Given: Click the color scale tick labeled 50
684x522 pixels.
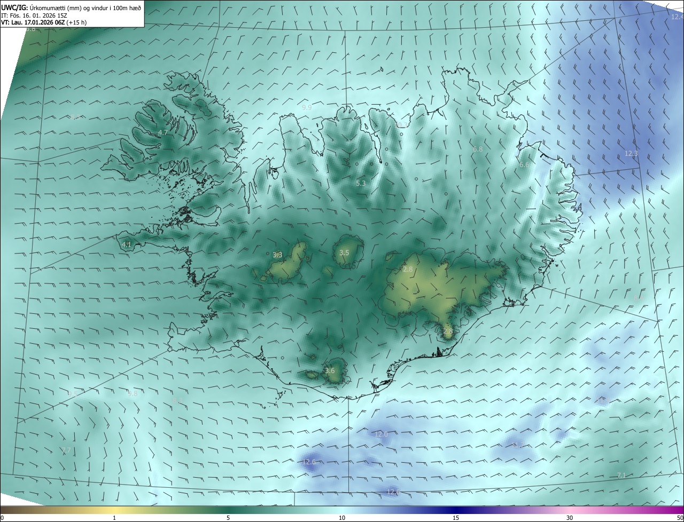Looking at the screenshot, I should (680, 518).
